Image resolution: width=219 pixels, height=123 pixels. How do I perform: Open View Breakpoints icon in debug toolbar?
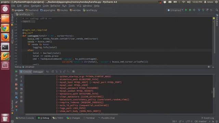(x=16, y=84)
